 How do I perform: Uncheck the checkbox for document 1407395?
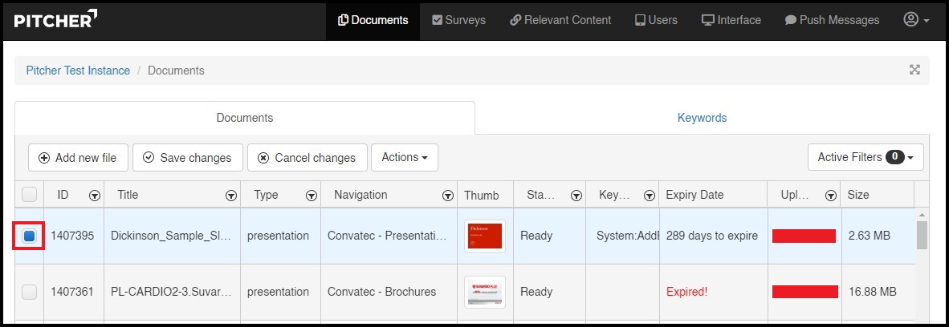click(x=29, y=236)
